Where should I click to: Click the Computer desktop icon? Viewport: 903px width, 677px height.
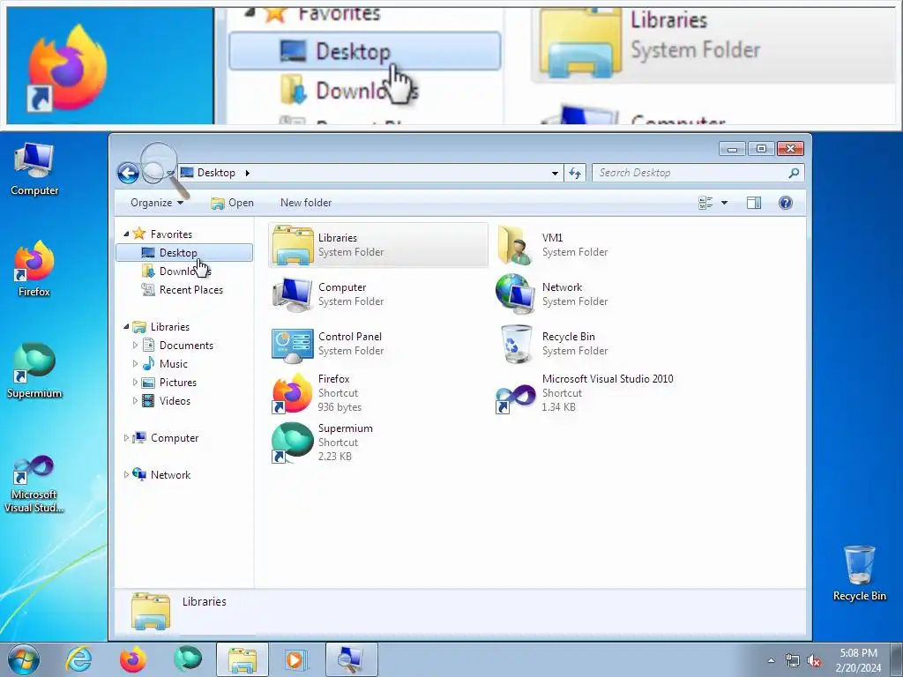34,170
